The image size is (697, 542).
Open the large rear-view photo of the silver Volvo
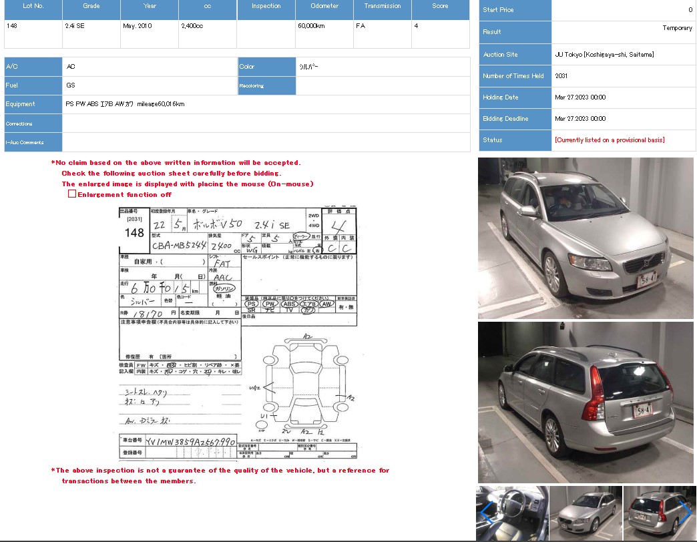586,402
